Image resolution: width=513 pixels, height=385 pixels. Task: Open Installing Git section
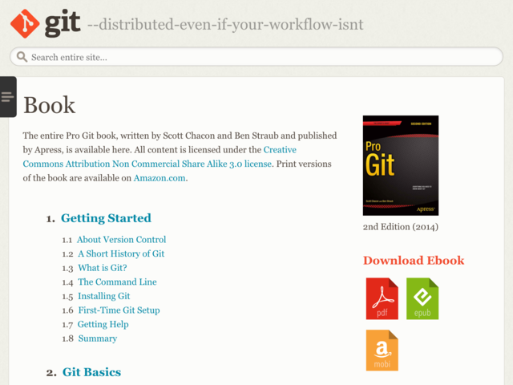(x=103, y=296)
